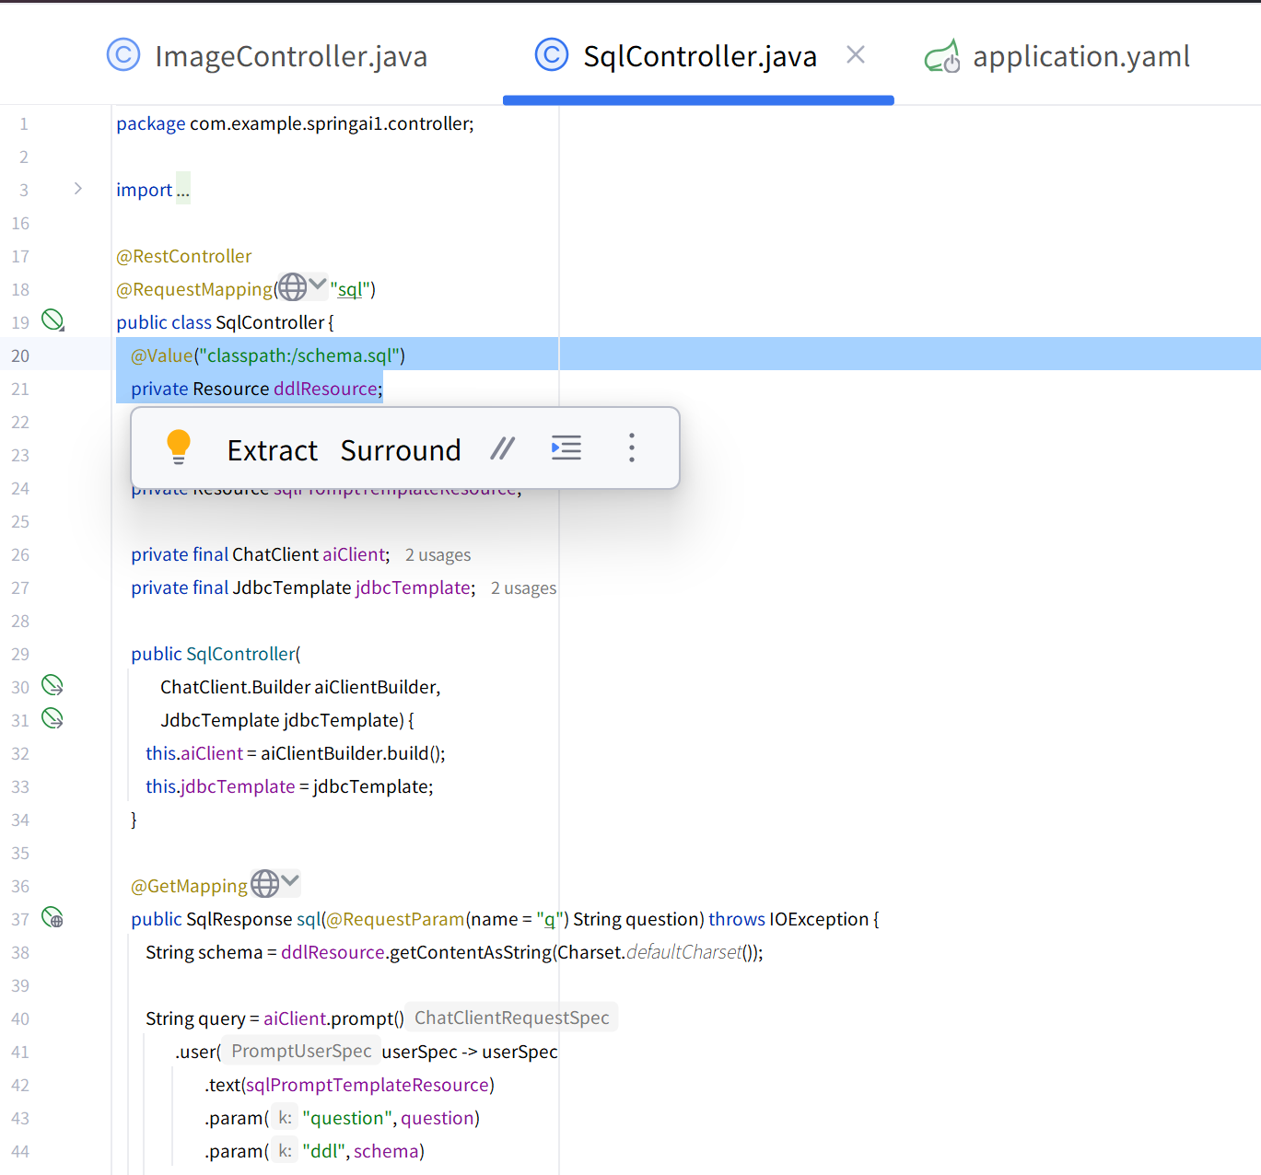Click the line comment slashes icon

(502, 448)
